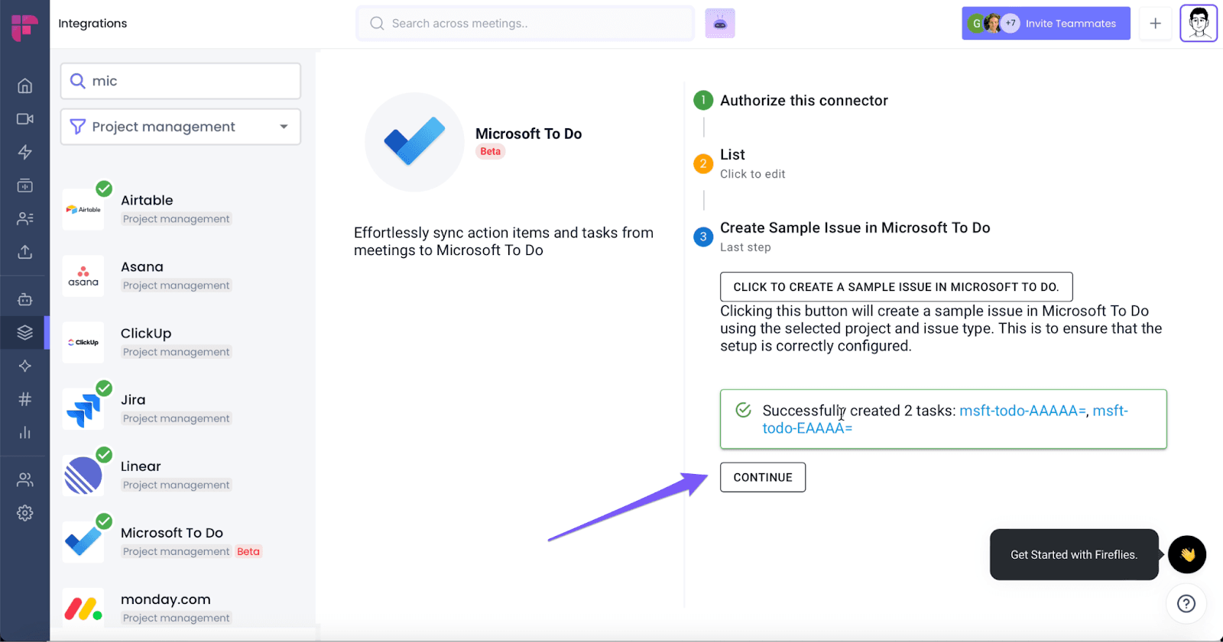Click the purple bot icon beside search

pos(720,24)
